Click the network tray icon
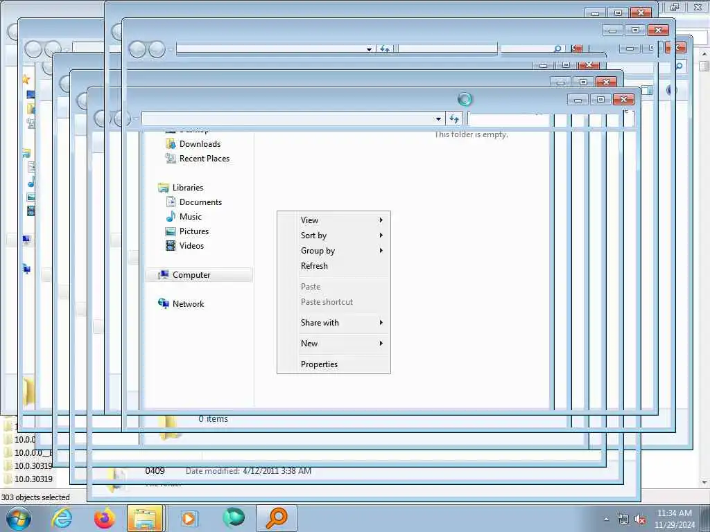Viewport: 710px width, 532px height. (x=623, y=520)
